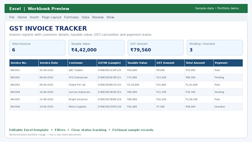Open the Formulas tab
The height and width of the screenshot is (142, 252).
tap(72, 17)
